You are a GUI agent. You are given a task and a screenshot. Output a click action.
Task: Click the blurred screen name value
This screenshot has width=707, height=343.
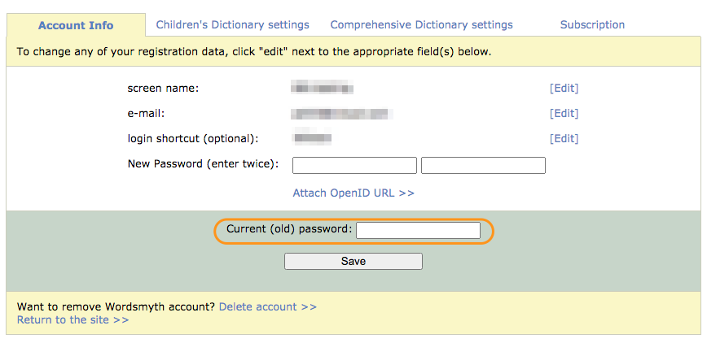click(x=323, y=89)
